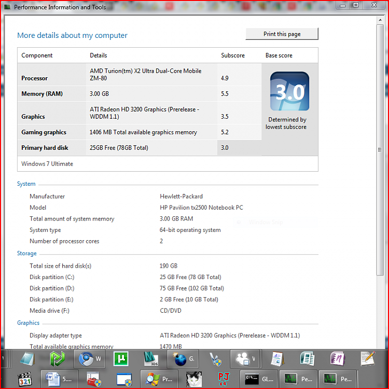Viewport: 389px width, 389px height.
Task: Click the Primary hard disk subscore 3.0
Action: point(225,148)
